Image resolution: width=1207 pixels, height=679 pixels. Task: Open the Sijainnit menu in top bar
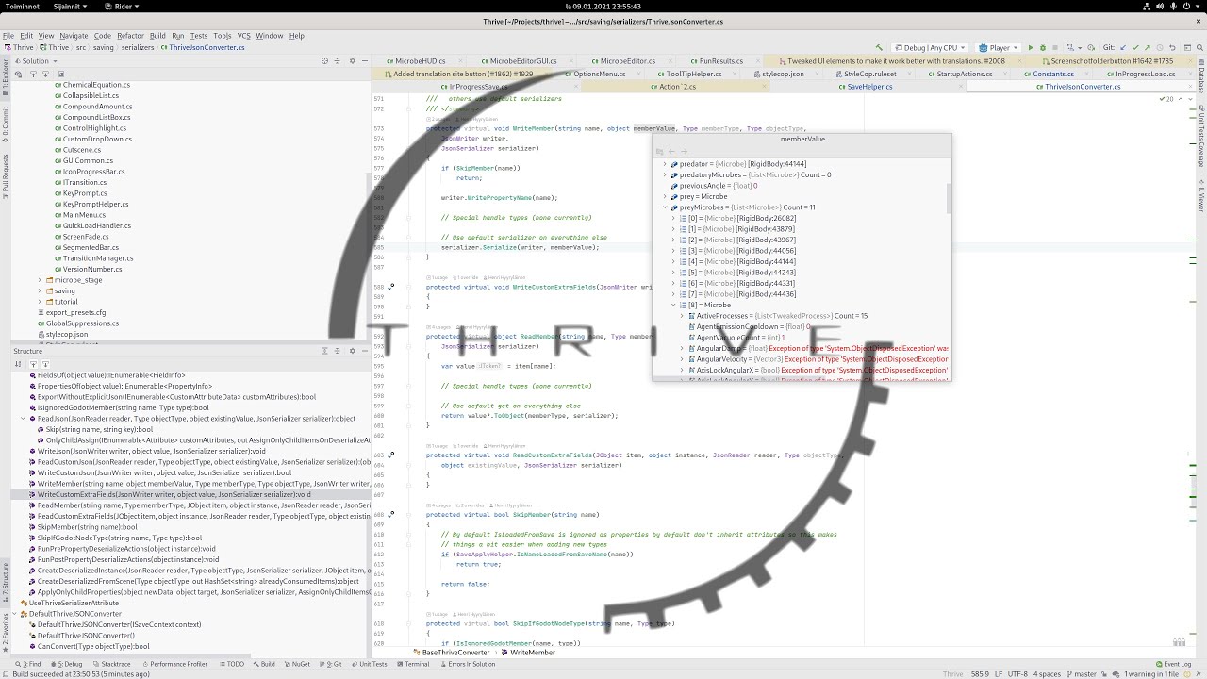pyautogui.click(x=71, y=6)
